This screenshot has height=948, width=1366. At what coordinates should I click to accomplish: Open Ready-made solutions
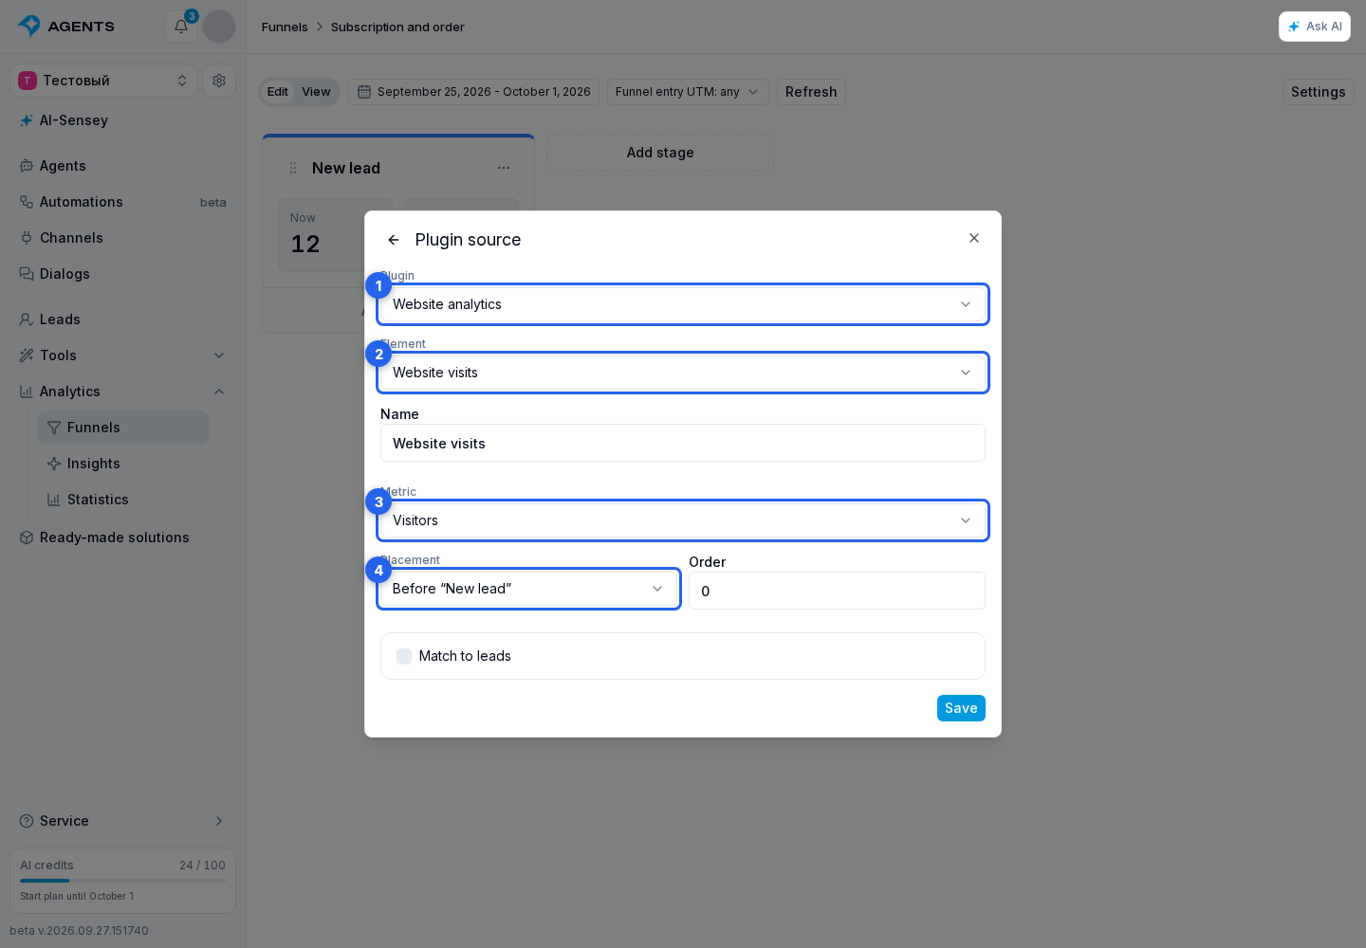(123, 538)
